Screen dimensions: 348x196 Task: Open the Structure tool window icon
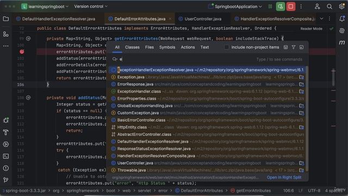coord(6,34)
